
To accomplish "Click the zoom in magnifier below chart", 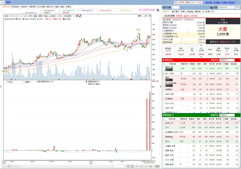I will 132,166.
